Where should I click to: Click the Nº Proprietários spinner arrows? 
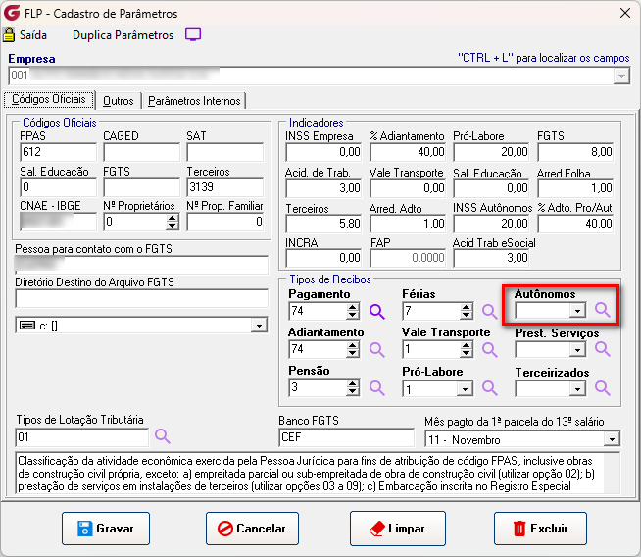pyautogui.click(x=173, y=222)
